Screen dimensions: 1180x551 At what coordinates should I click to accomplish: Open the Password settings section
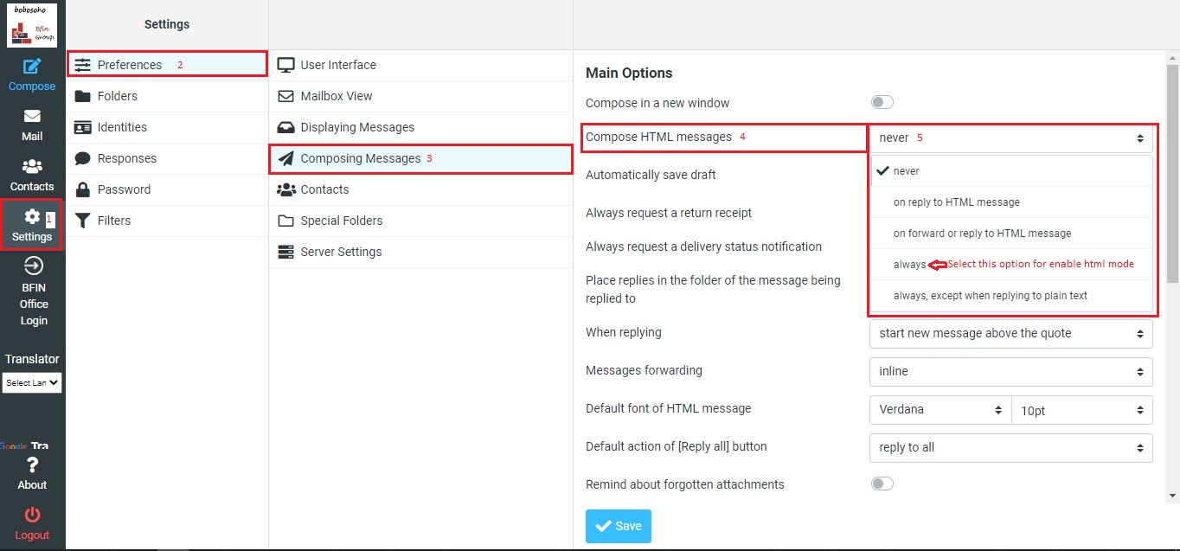tap(124, 189)
